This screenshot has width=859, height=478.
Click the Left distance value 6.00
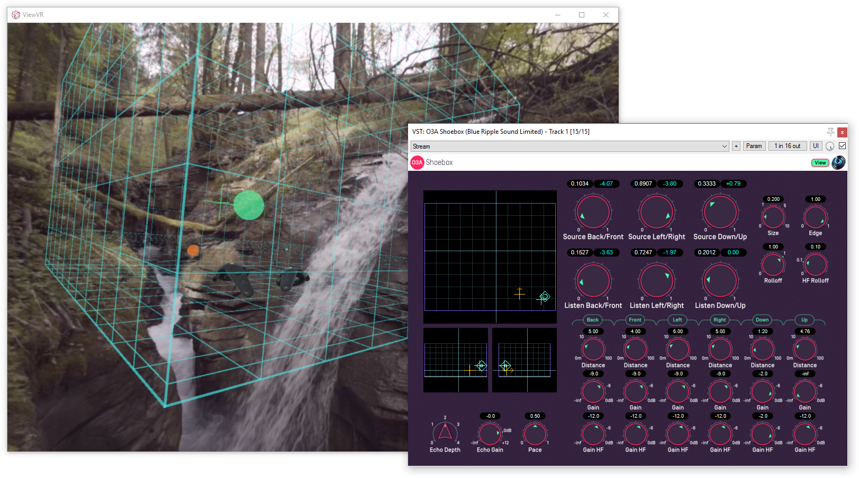pos(677,332)
